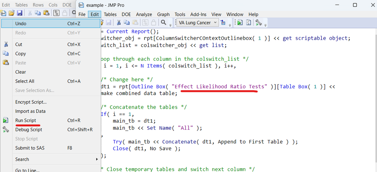Open the Graph menu
The height and width of the screenshot is (172, 377).
(163, 14)
